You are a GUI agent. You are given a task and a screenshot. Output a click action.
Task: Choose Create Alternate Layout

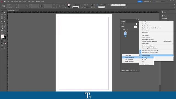156,46
